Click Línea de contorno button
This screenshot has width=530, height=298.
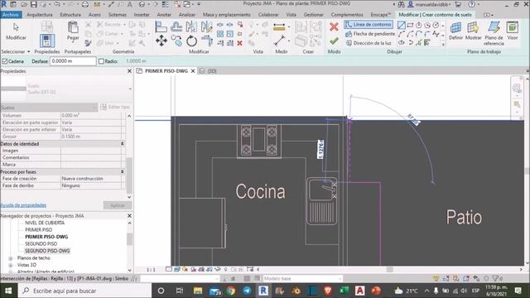pyautogui.click(x=369, y=25)
